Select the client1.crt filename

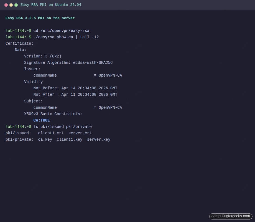click(x=51, y=133)
